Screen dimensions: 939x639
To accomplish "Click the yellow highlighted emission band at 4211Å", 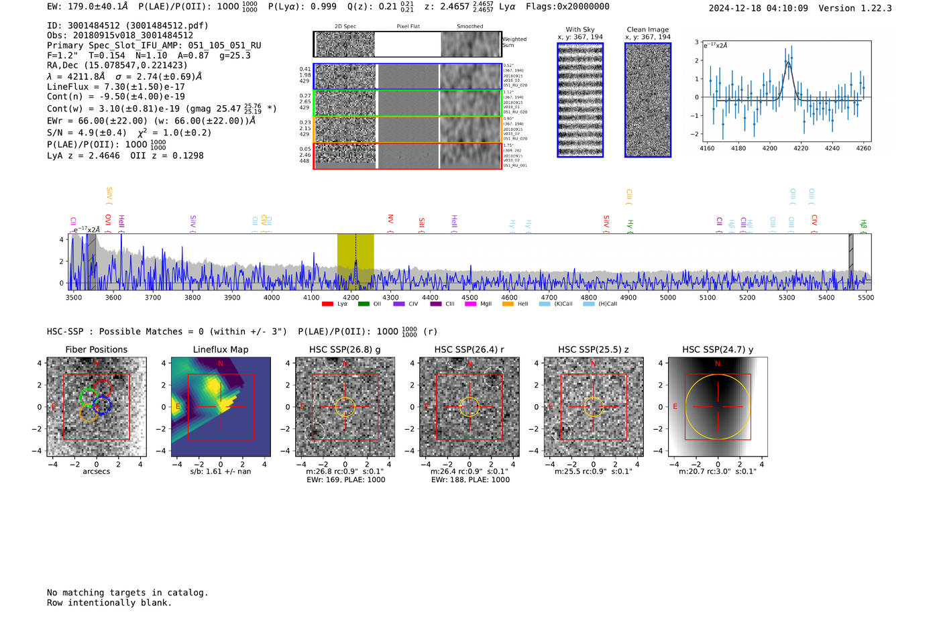I will pos(355,262).
